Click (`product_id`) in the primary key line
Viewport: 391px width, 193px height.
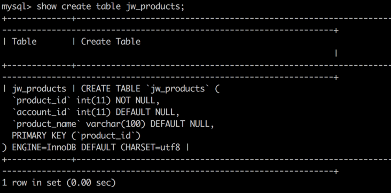click(x=106, y=136)
